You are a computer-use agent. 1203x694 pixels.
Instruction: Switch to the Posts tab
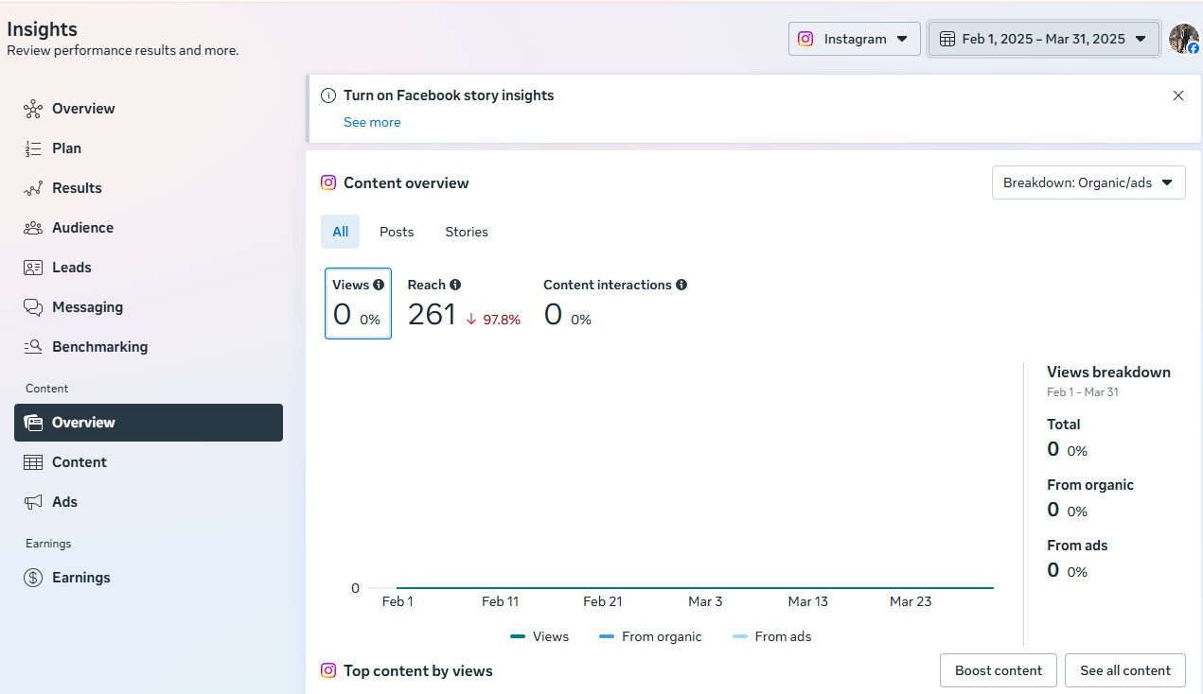click(x=397, y=232)
